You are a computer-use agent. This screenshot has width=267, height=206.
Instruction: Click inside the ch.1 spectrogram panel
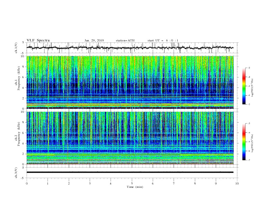click(130, 82)
